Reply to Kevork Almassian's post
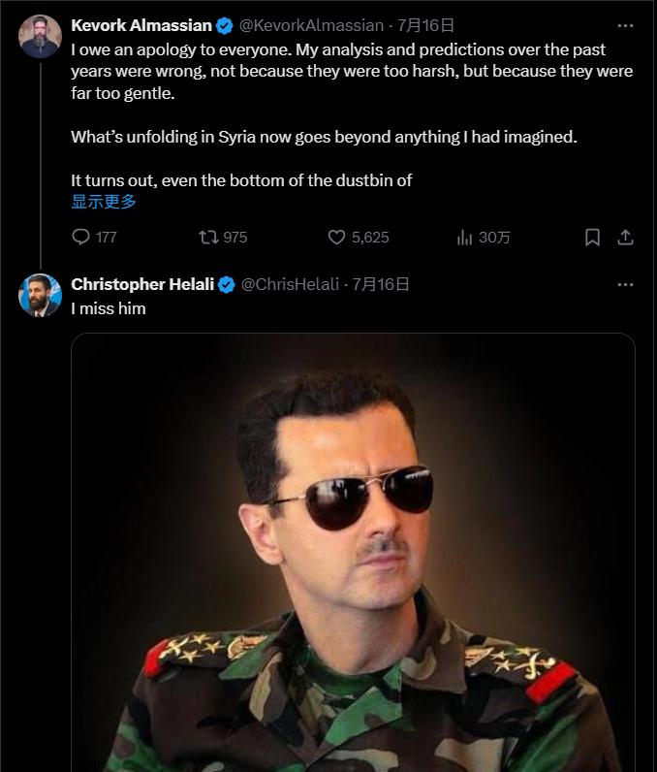657x772 pixels. tap(82, 238)
